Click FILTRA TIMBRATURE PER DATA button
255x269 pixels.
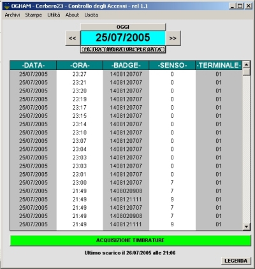[123, 50]
